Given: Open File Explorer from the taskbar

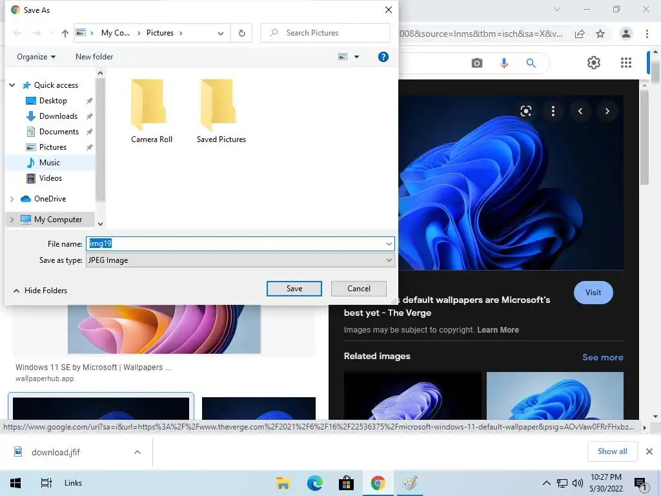Looking at the screenshot, I should [283, 483].
